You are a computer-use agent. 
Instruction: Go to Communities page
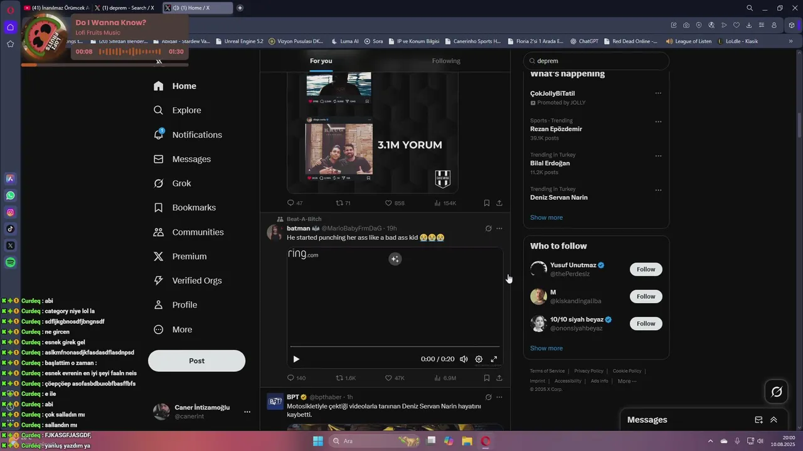188,232
